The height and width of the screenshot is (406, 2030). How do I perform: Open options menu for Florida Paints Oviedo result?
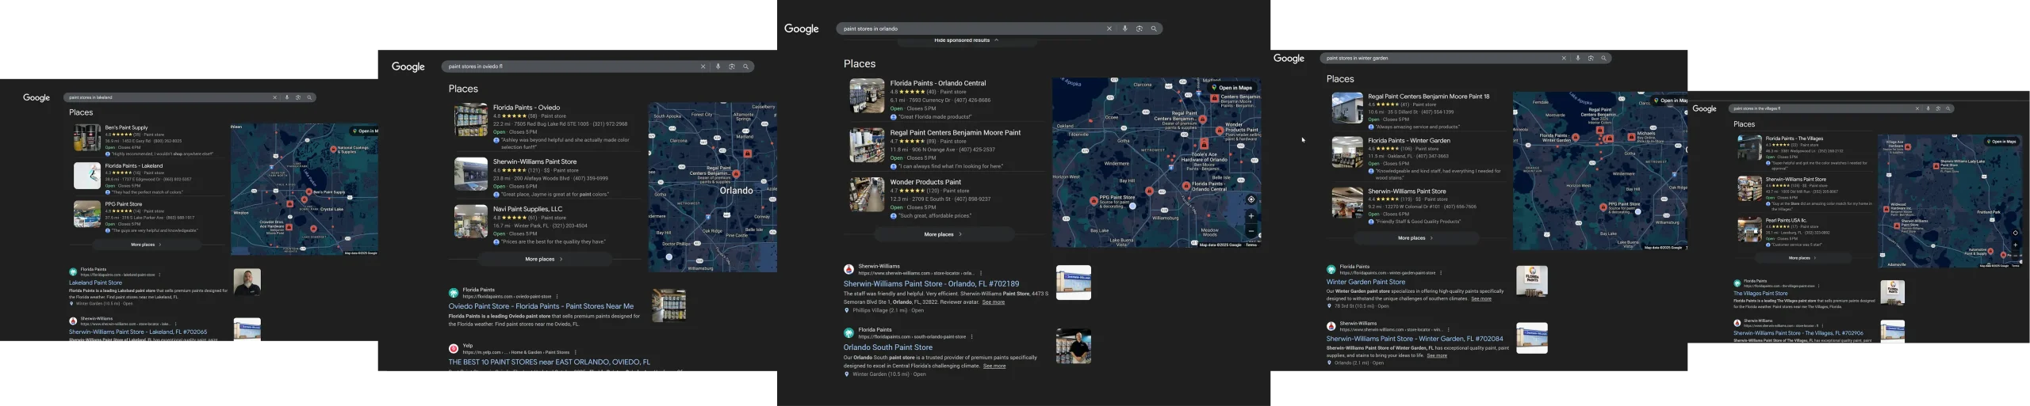pyautogui.click(x=557, y=297)
